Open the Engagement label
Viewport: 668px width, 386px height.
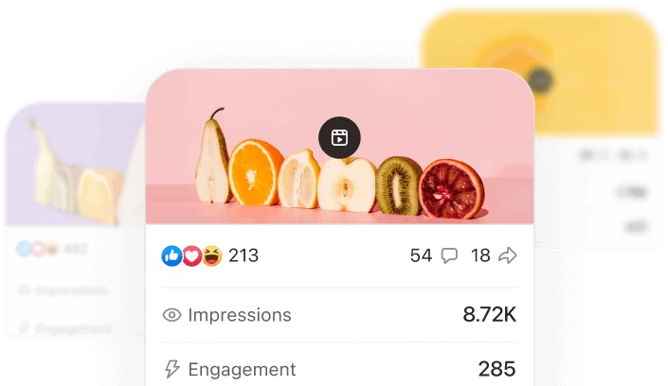tap(242, 369)
